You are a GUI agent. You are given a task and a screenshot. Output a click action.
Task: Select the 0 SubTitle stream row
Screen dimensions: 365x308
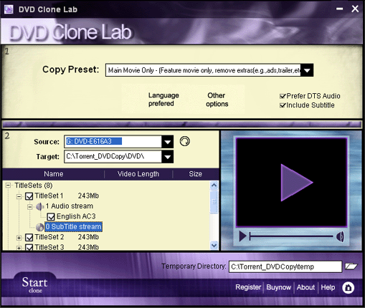pyautogui.click(x=73, y=227)
